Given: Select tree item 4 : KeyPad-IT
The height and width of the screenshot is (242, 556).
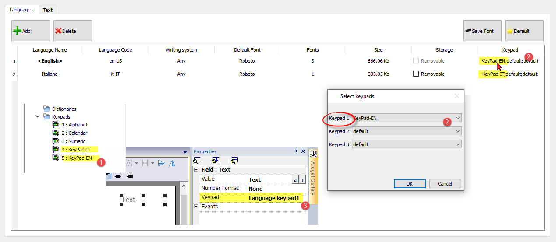Looking at the screenshot, I should (76, 150).
